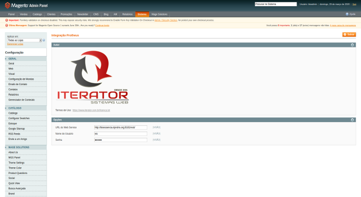361x197 pixels.
Task: Open the Clientes menu
Action: pos(51,14)
